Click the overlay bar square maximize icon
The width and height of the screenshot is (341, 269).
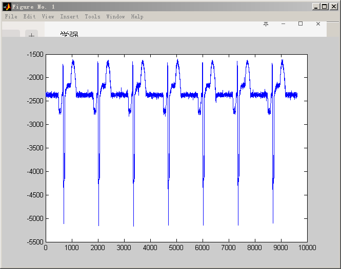pyautogui.click(x=300, y=24)
